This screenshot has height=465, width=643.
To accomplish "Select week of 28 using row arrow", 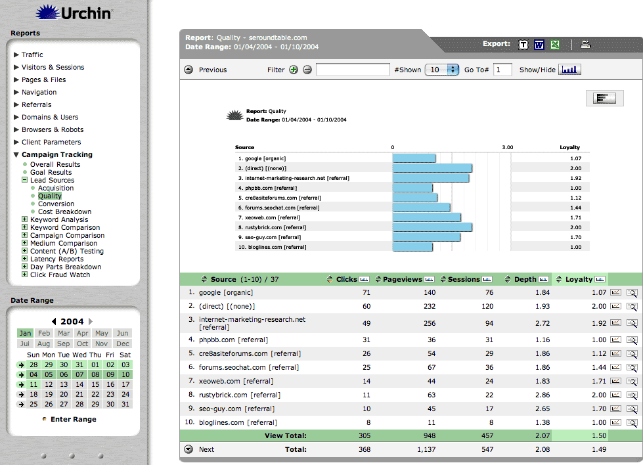I will pyautogui.click(x=20, y=365).
